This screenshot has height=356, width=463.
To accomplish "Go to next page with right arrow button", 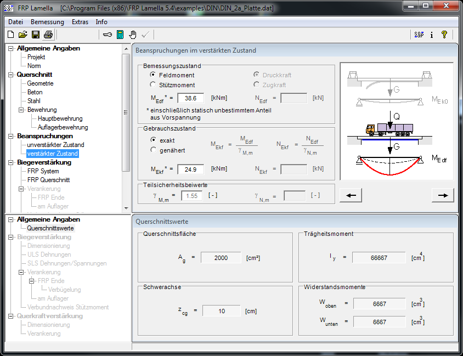I will 443,195.
